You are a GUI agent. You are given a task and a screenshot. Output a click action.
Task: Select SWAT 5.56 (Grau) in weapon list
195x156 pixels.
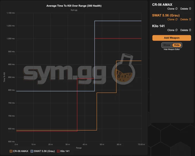pos(166,15)
